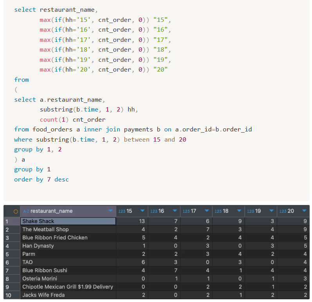The image size is (312, 302).
Task: Select the Jacks Wife Freda cell
Action: click(68, 295)
